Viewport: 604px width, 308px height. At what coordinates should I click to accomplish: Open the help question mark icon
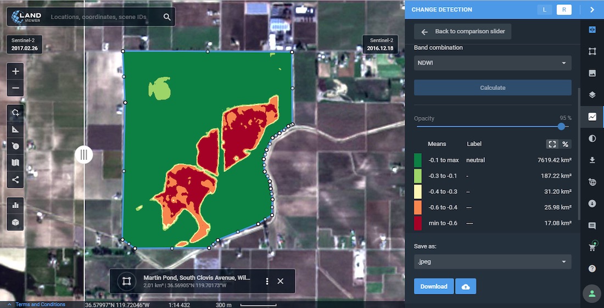[592, 268]
